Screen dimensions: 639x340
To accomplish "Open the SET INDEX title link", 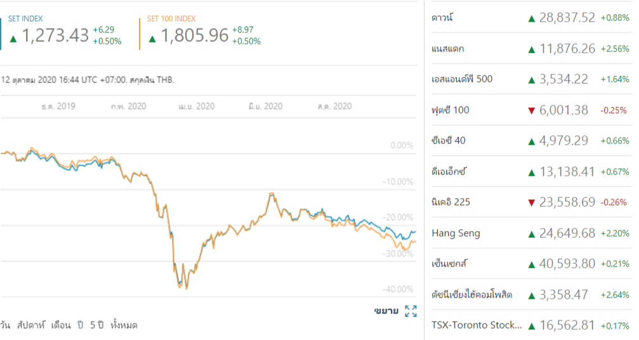I will point(25,19).
